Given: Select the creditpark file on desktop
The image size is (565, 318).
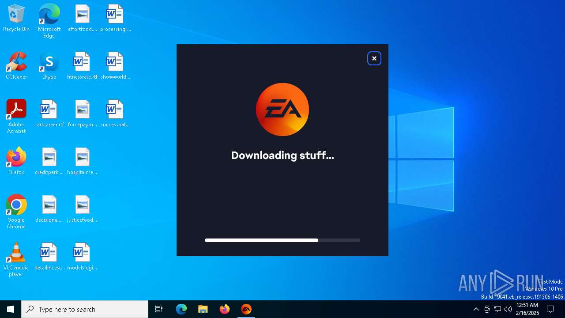Looking at the screenshot, I should [x=49, y=162].
